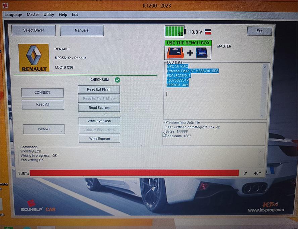Click the red and black connection status icon

pos(208,32)
